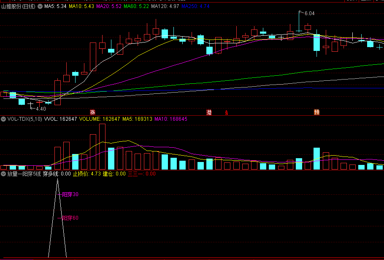Click the 一阳穿30 signal label
384x260 pixels.
pyautogui.click(x=68, y=194)
